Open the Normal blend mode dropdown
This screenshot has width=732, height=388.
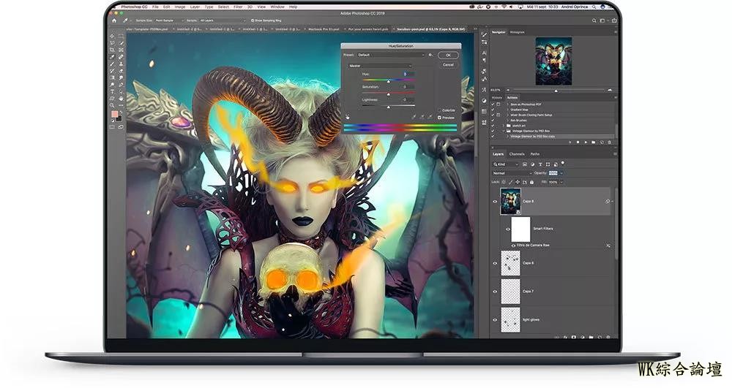point(512,173)
